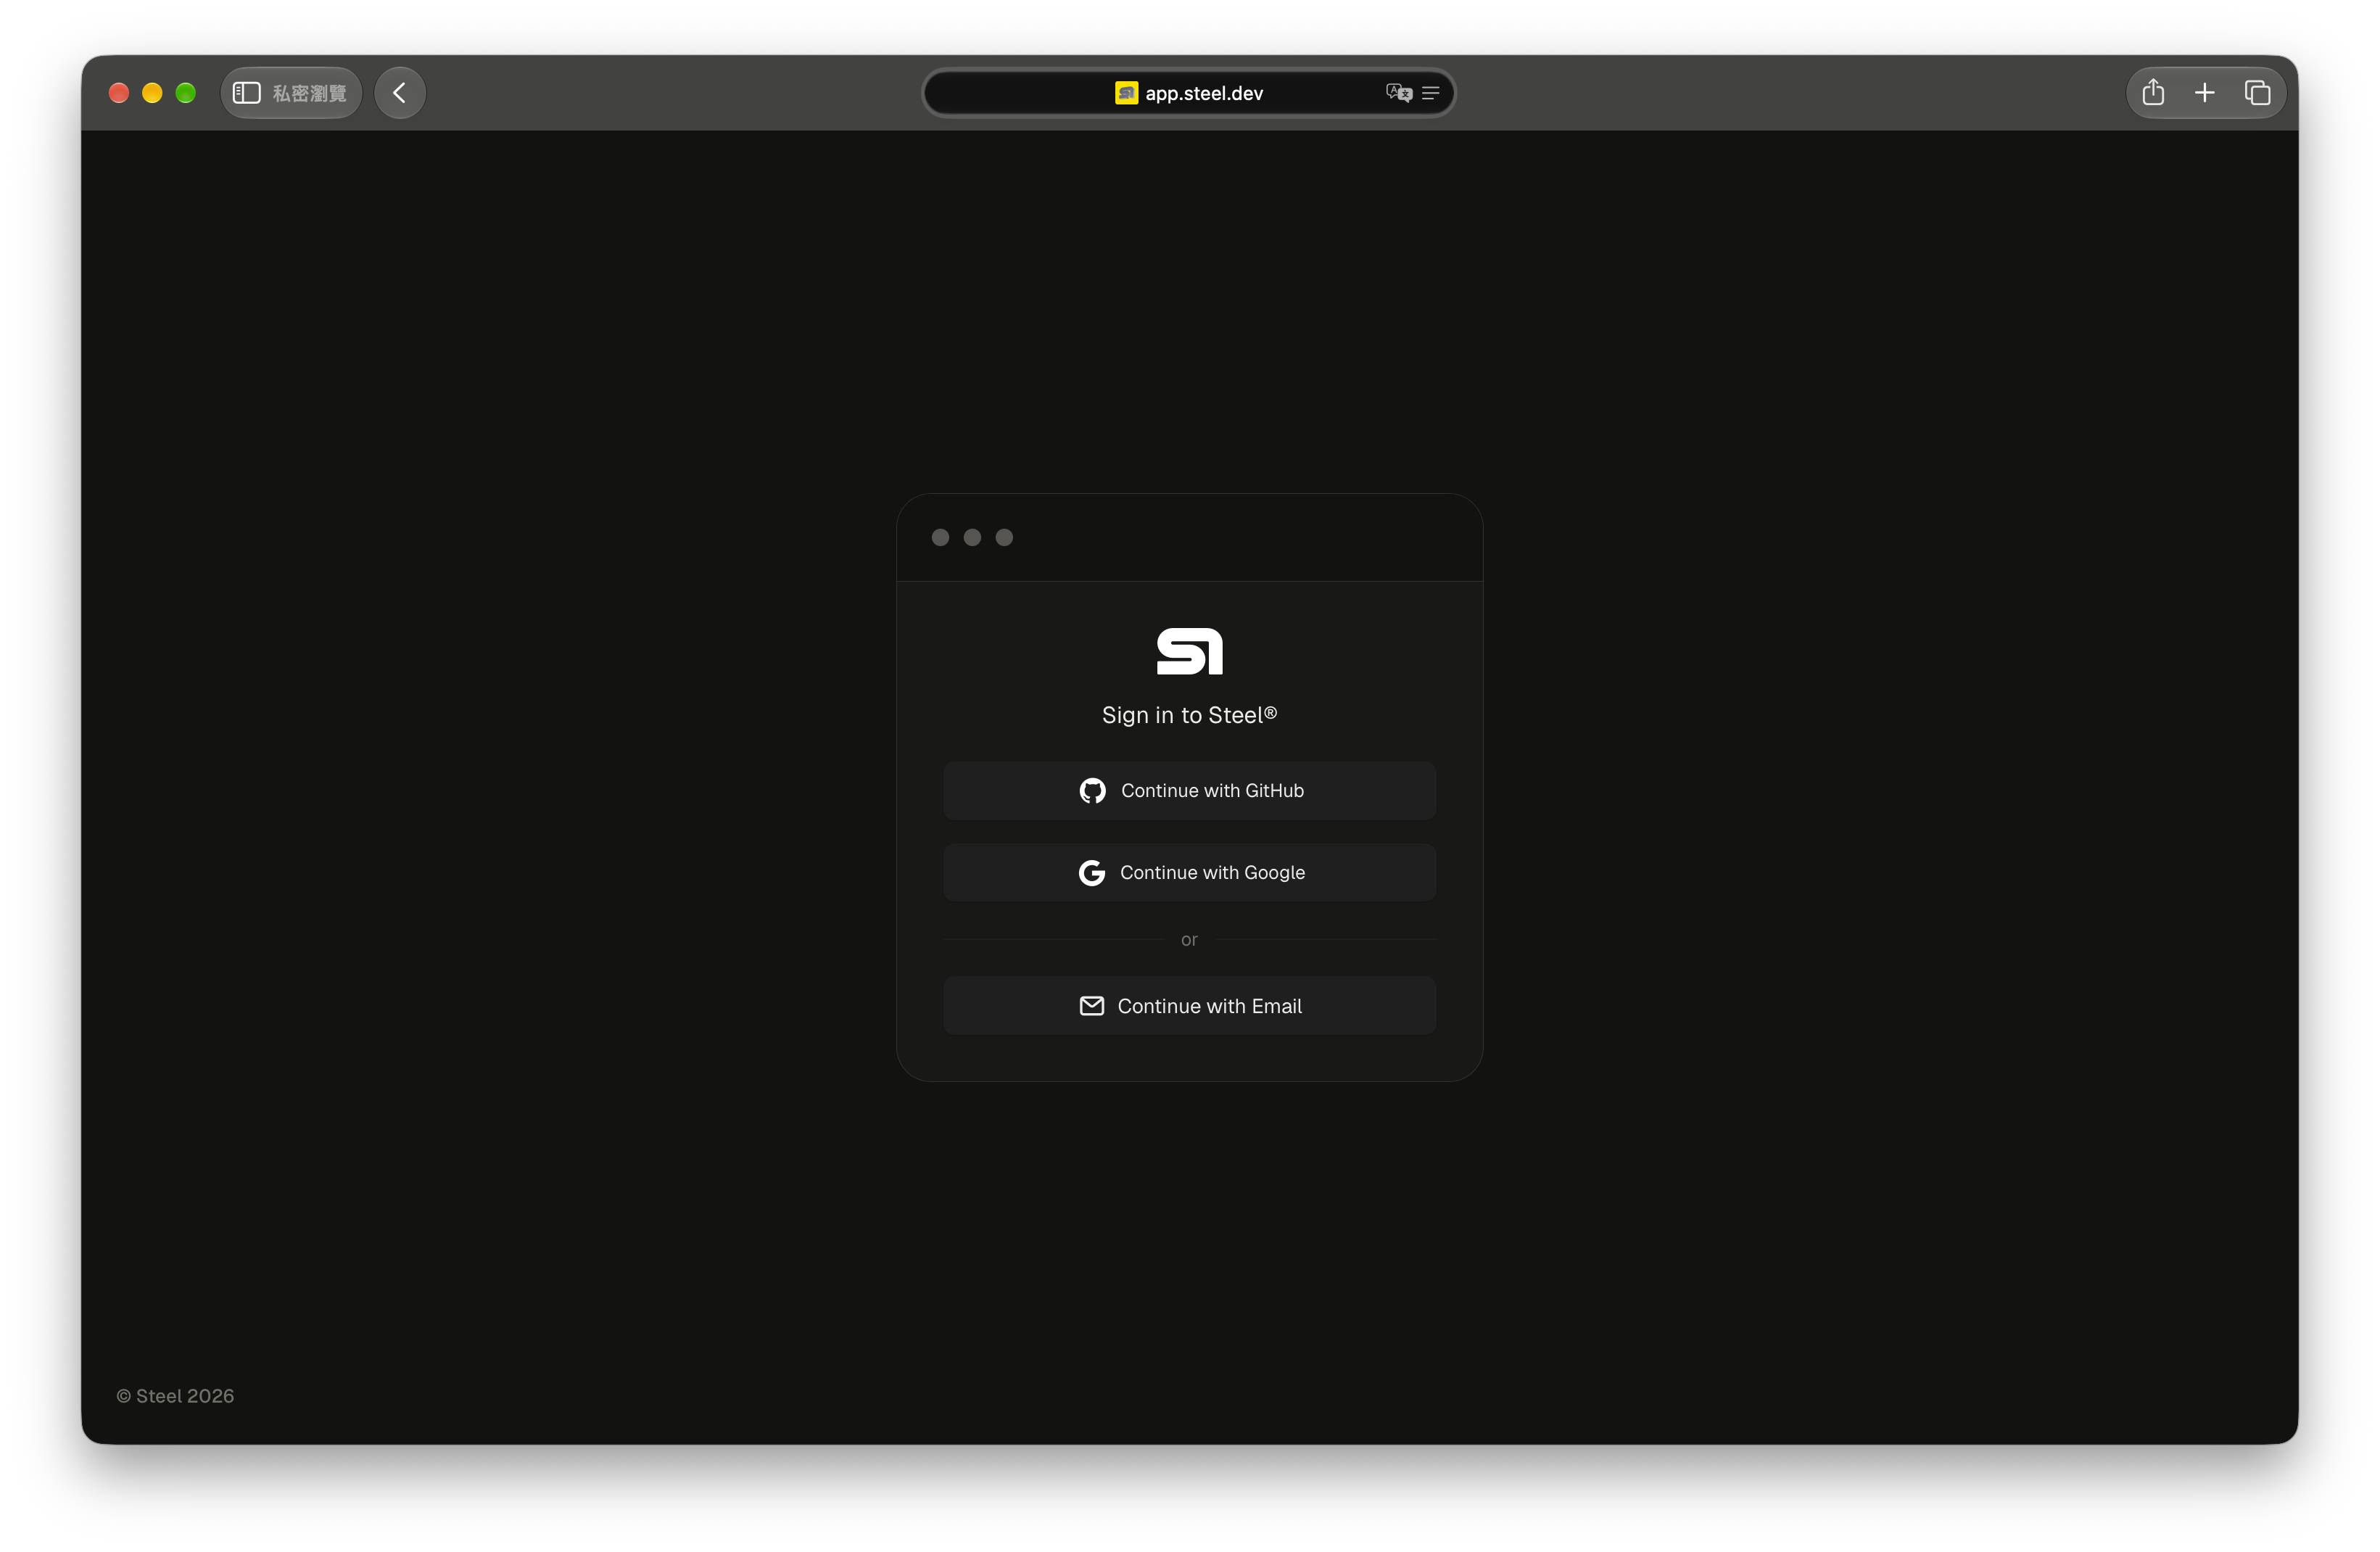The height and width of the screenshot is (1552, 2380).
Task: Click the translate icon in address bar
Action: pos(1398,93)
